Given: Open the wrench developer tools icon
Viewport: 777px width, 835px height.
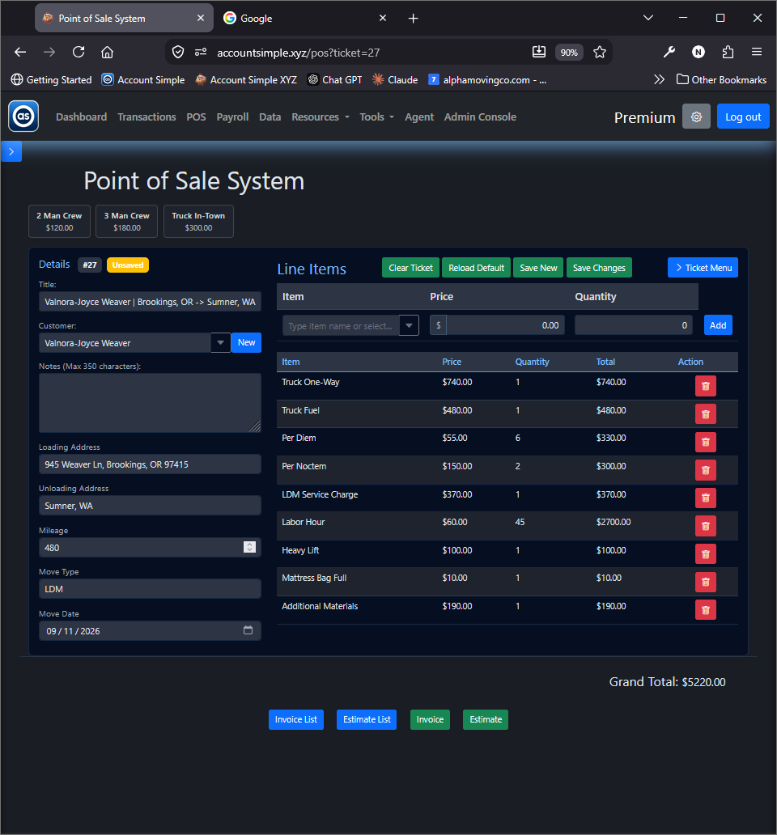Looking at the screenshot, I should click(x=669, y=52).
